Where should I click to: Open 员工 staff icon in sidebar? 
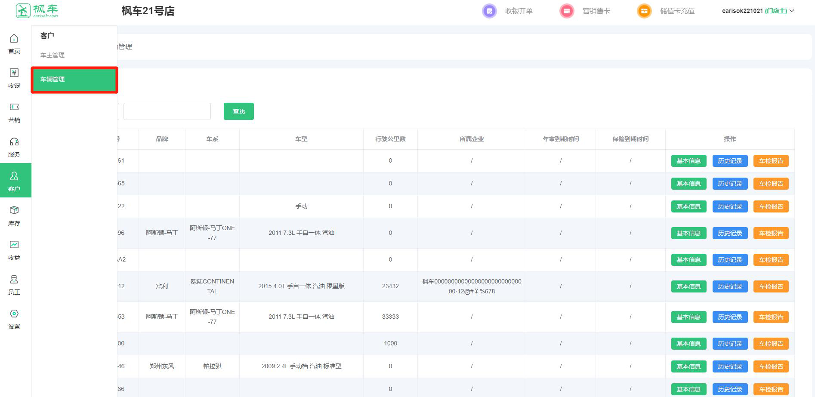tap(14, 279)
